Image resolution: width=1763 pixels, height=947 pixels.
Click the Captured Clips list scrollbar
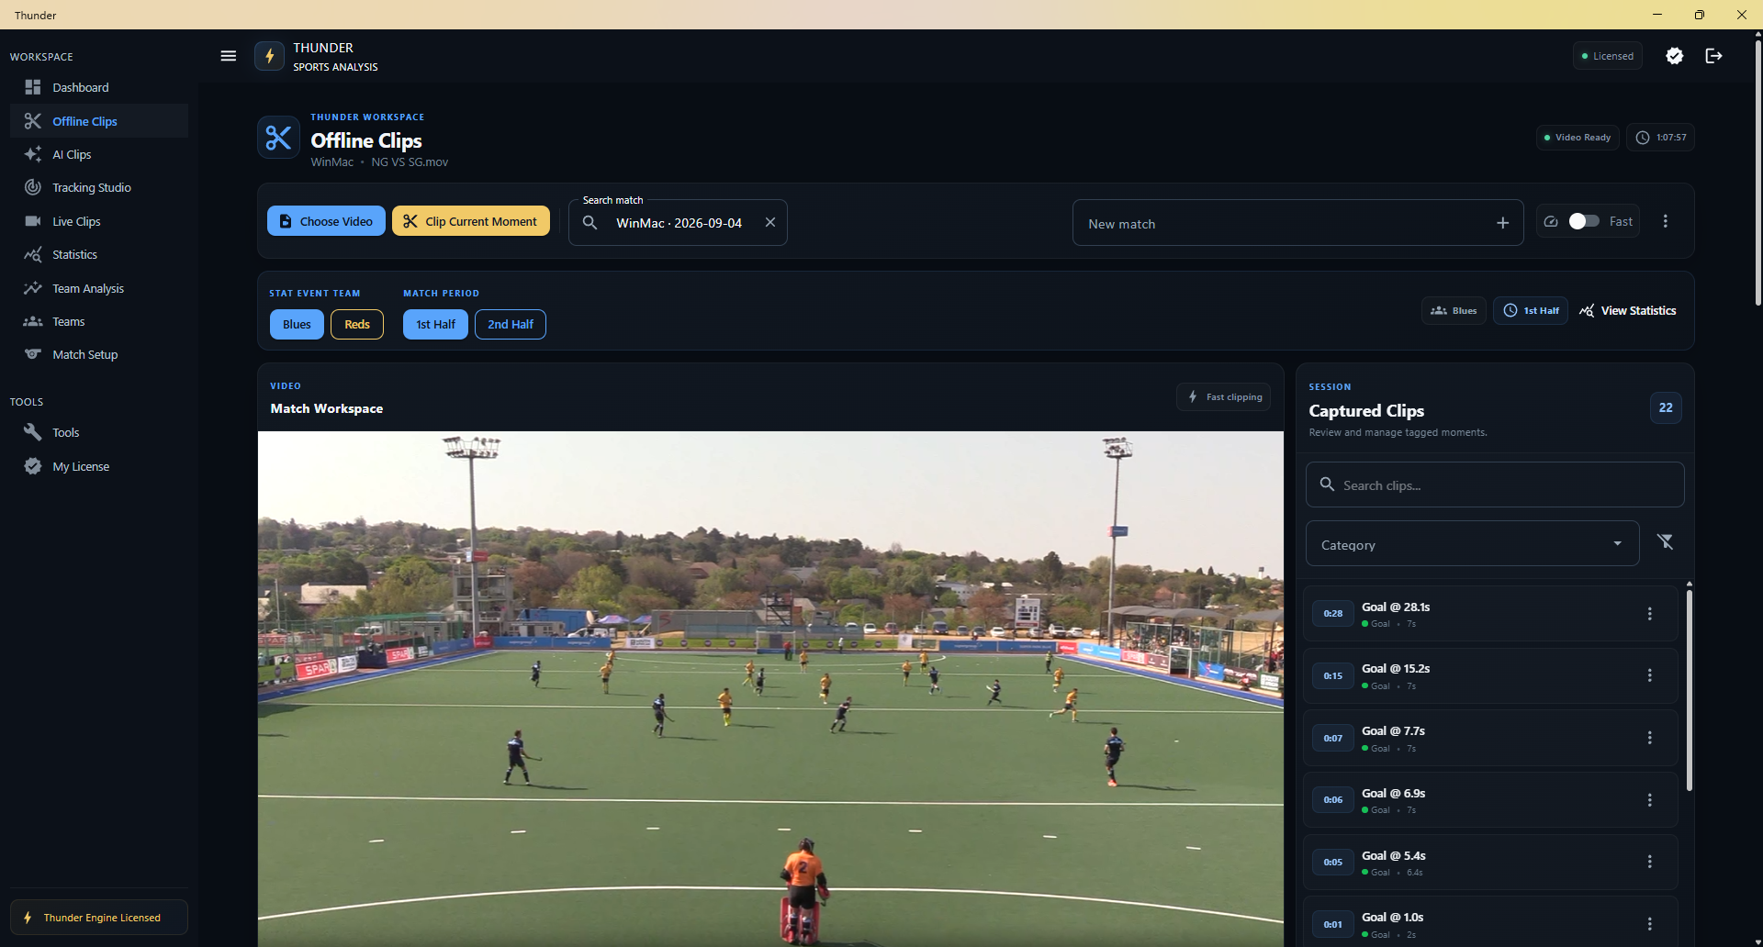(x=1689, y=688)
